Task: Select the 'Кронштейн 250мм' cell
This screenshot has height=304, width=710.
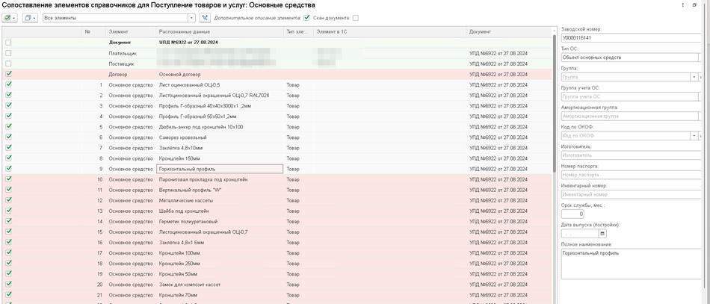Action: [220, 264]
